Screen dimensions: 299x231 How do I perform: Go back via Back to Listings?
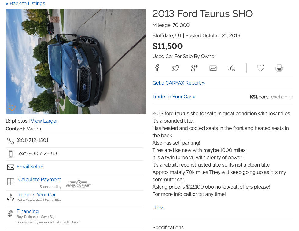point(25,3)
